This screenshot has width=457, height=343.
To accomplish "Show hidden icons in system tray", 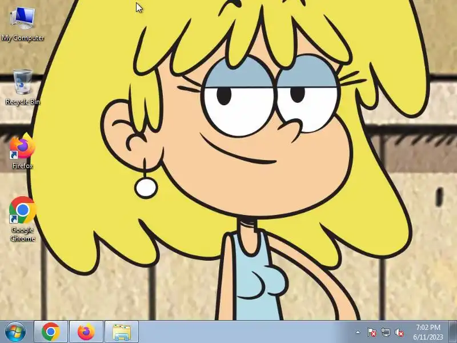I will [358, 332].
